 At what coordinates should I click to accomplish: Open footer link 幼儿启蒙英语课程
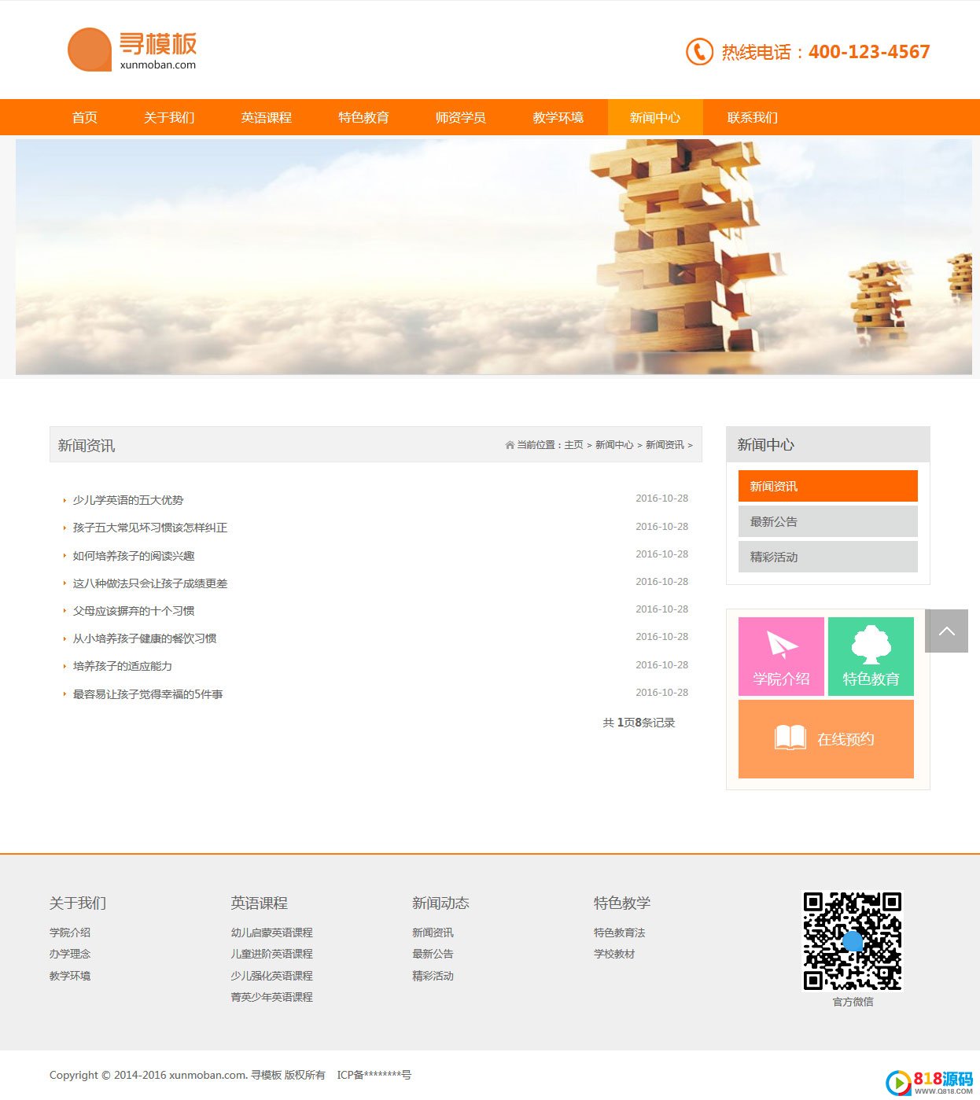click(271, 933)
